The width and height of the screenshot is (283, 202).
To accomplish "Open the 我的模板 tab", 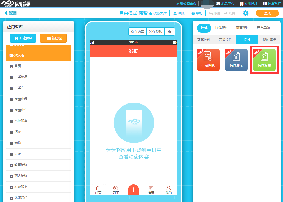I will coord(269,40).
